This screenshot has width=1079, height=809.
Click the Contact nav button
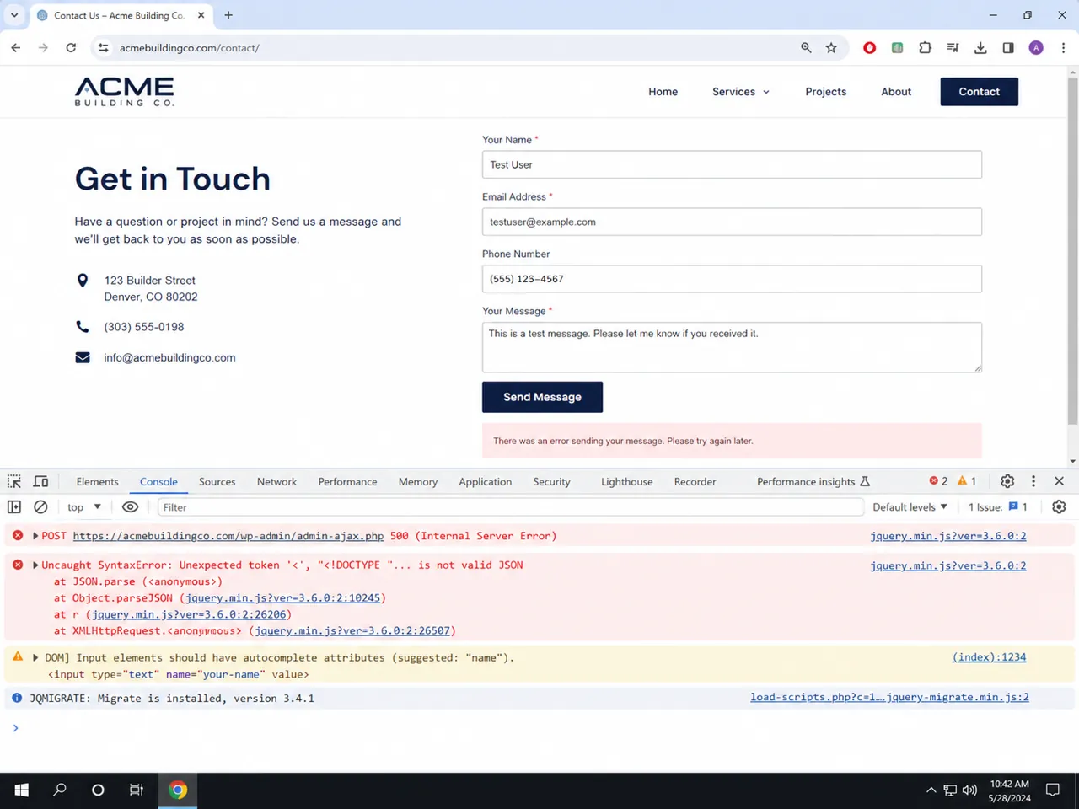tap(979, 92)
